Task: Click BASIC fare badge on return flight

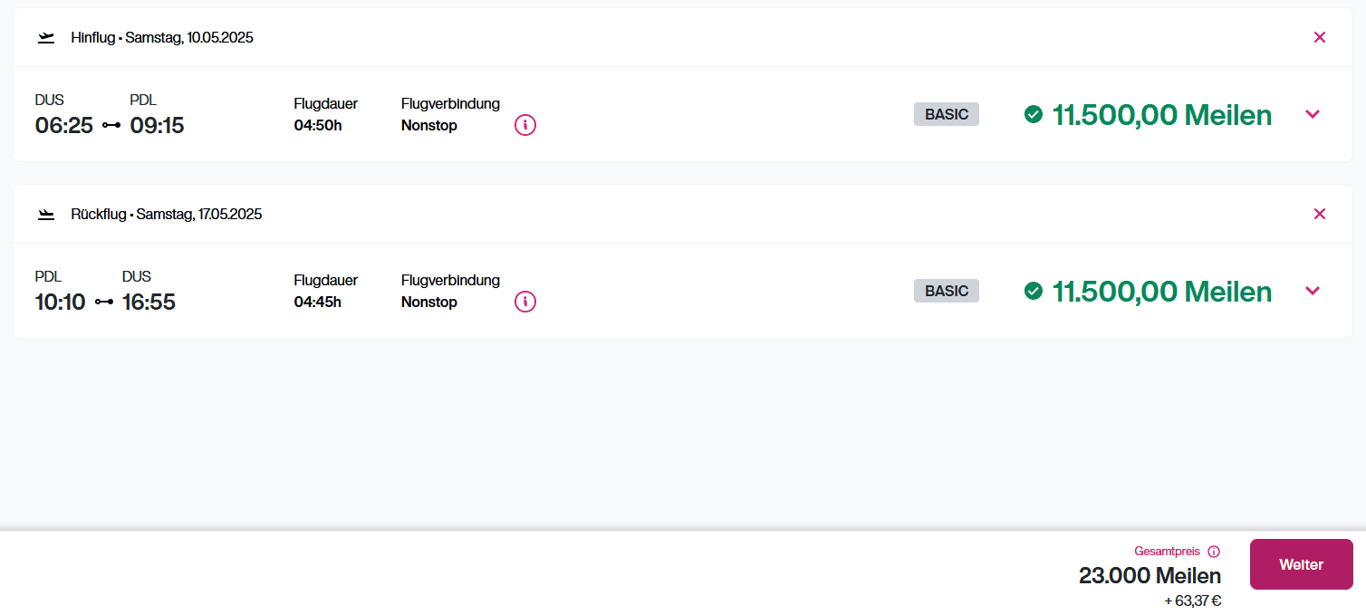Action: [x=947, y=291]
